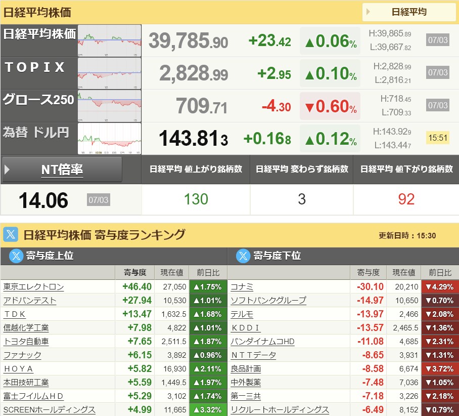Click the rising issues count 130
The height and width of the screenshot is (416, 459).
click(196, 199)
